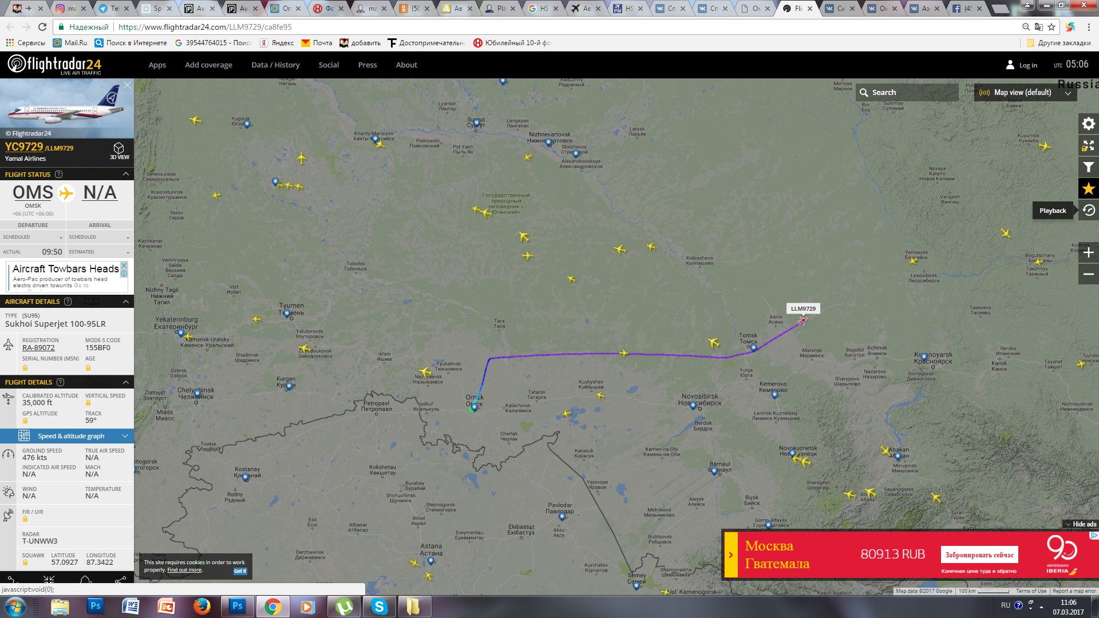Screen dimensions: 1099x618
Task: Click the Tomsk airport pin
Action: click(x=753, y=347)
